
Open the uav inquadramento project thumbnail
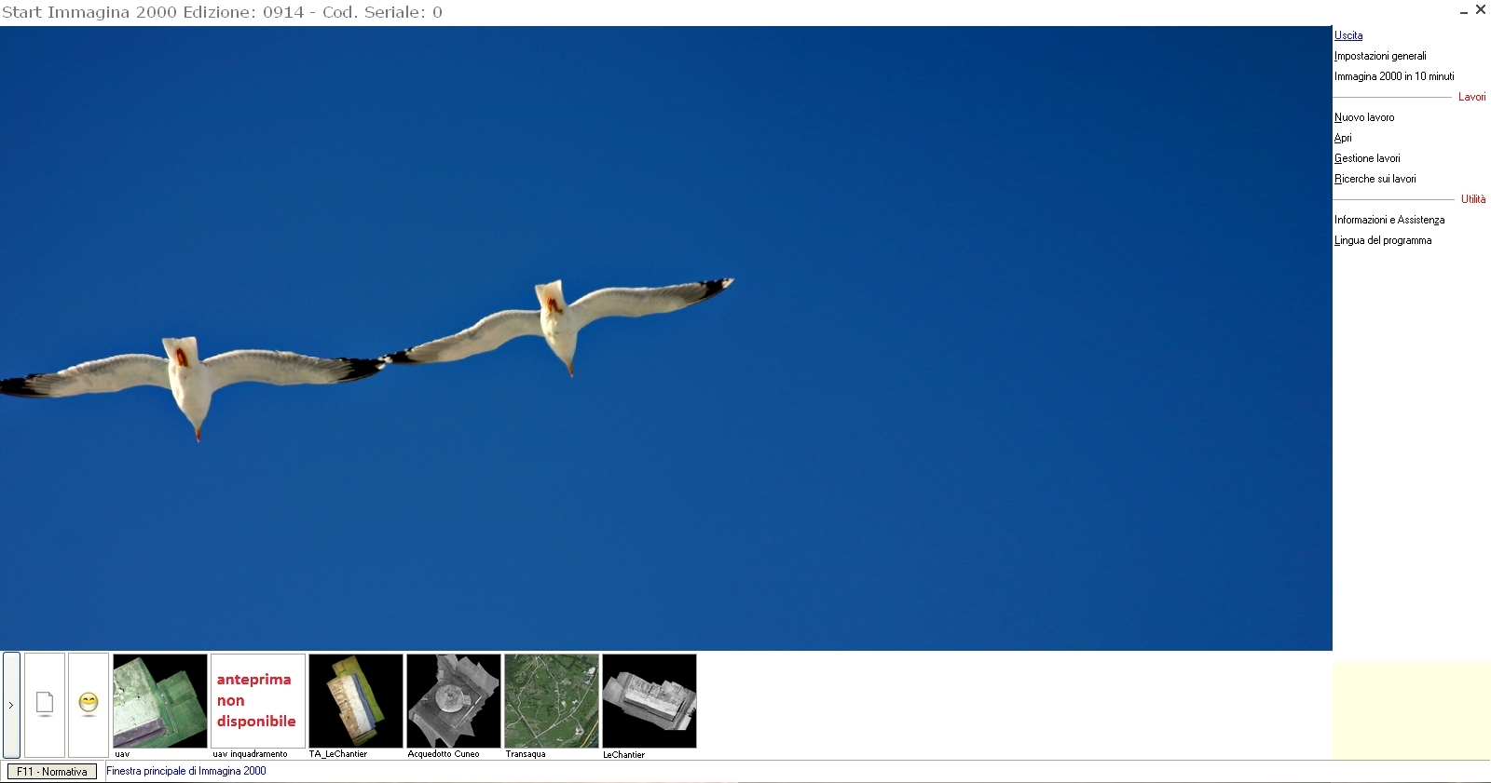[x=258, y=701]
